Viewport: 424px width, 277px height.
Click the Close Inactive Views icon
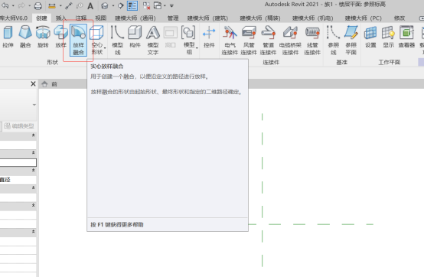(x=146, y=5)
